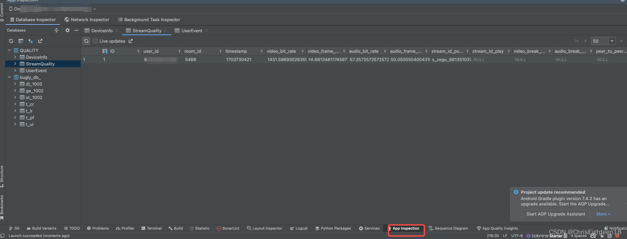Screen dimensions: 627x239
Task: Open the Python Packages tool window
Action: coord(333,228)
